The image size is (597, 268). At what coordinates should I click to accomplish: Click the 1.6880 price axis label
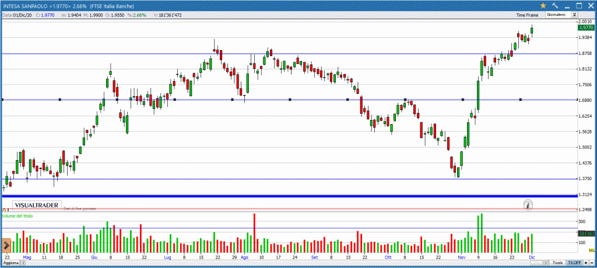point(587,100)
